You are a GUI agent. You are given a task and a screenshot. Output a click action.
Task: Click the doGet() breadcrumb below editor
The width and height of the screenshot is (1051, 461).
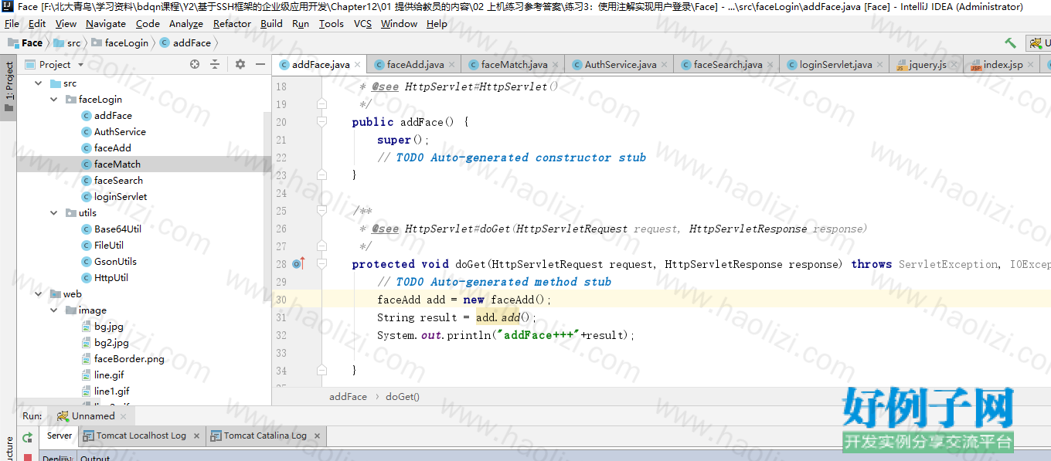(403, 397)
